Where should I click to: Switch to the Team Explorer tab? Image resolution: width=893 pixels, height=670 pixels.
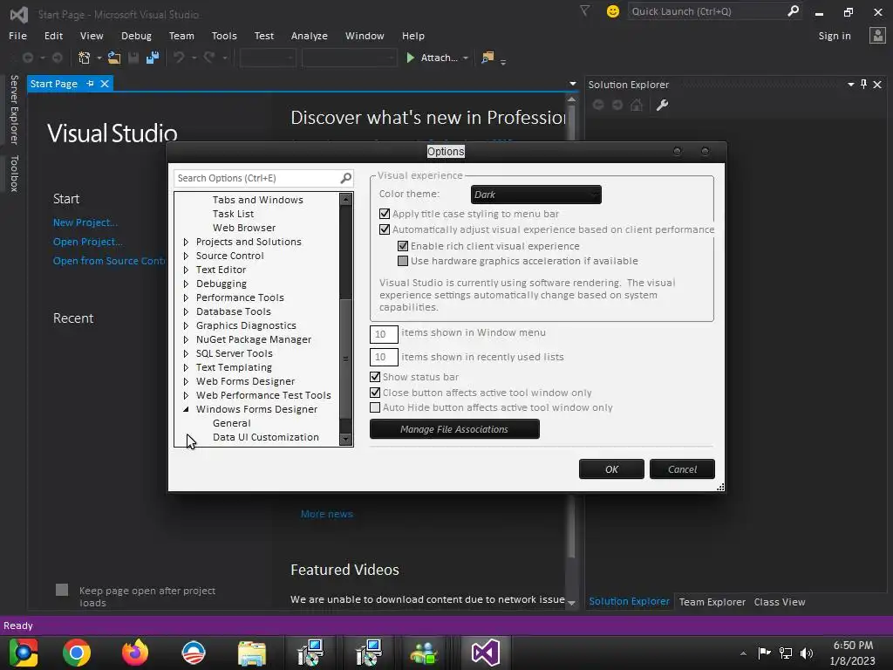pyautogui.click(x=712, y=602)
